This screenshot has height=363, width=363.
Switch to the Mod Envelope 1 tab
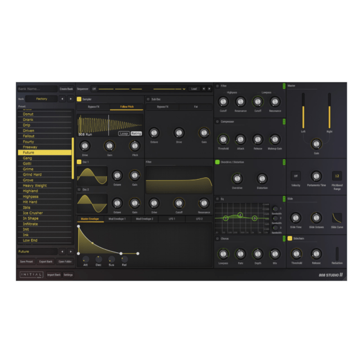116,219
